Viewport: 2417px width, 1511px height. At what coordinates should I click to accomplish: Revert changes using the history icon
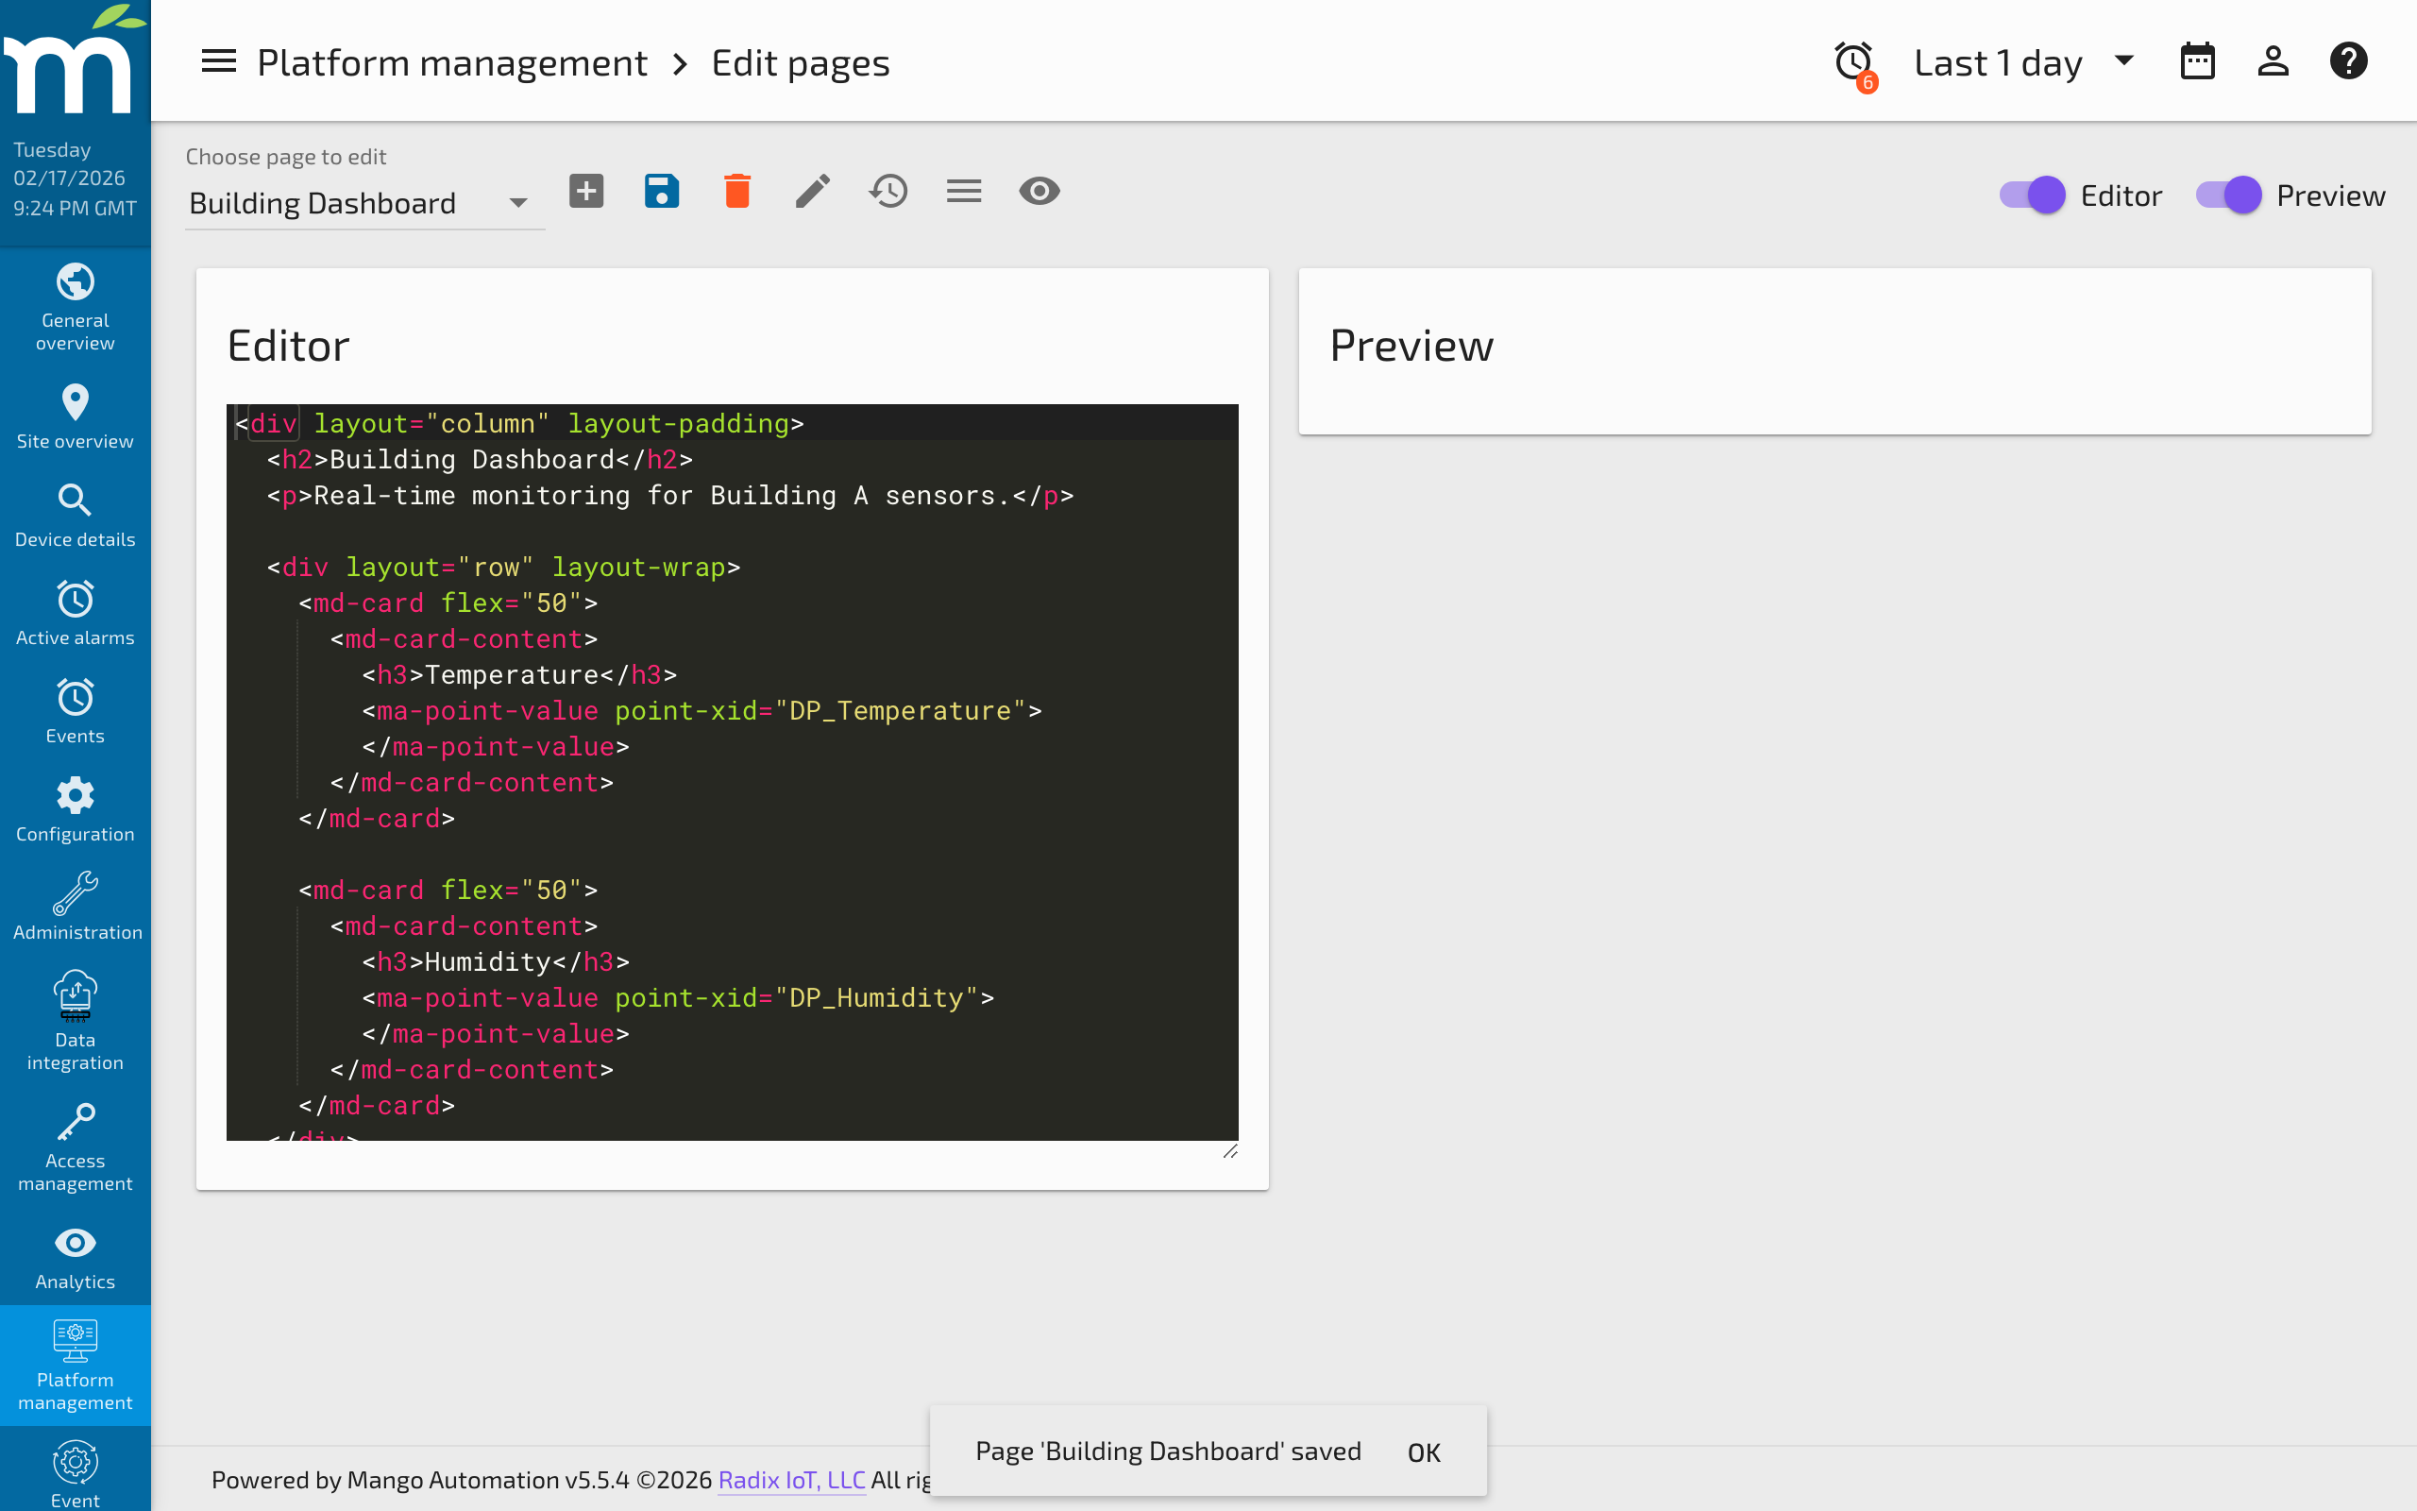tap(887, 190)
